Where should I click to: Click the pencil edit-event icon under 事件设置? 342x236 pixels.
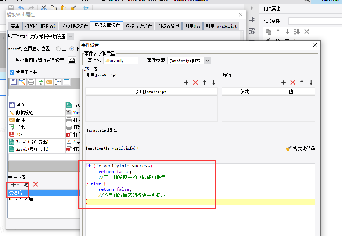click(x=26, y=184)
